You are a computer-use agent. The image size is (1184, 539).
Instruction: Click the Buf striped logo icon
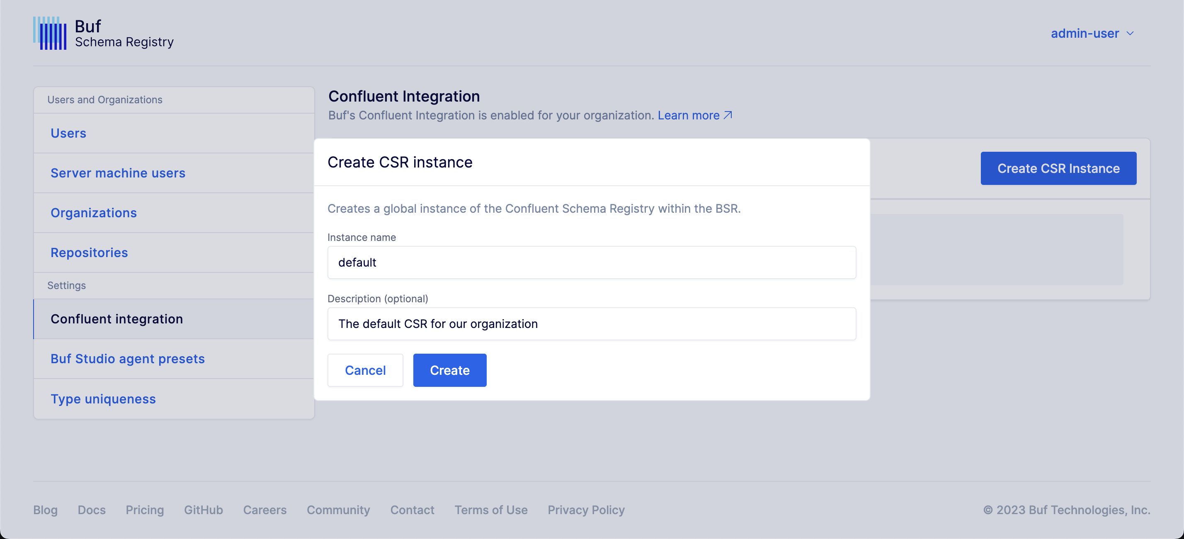[50, 33]
